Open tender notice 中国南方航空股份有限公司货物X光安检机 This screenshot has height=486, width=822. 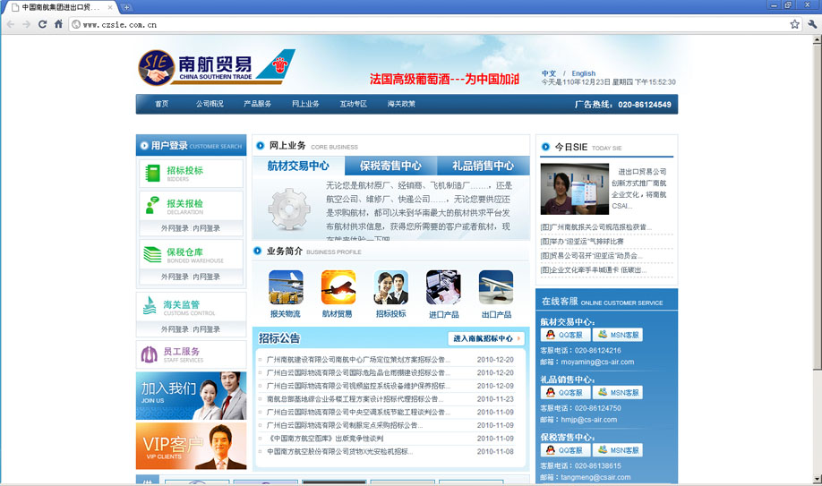[x=339, y=451]
